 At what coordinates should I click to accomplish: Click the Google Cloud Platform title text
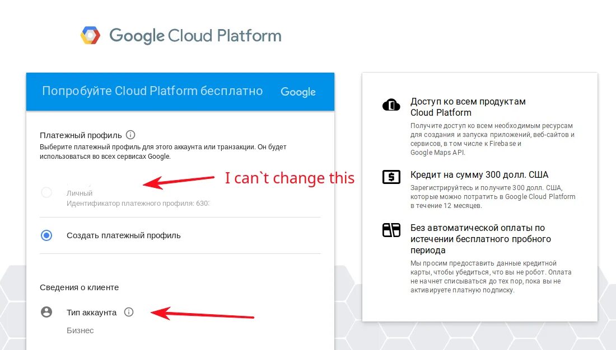click(x=195, y=36)
